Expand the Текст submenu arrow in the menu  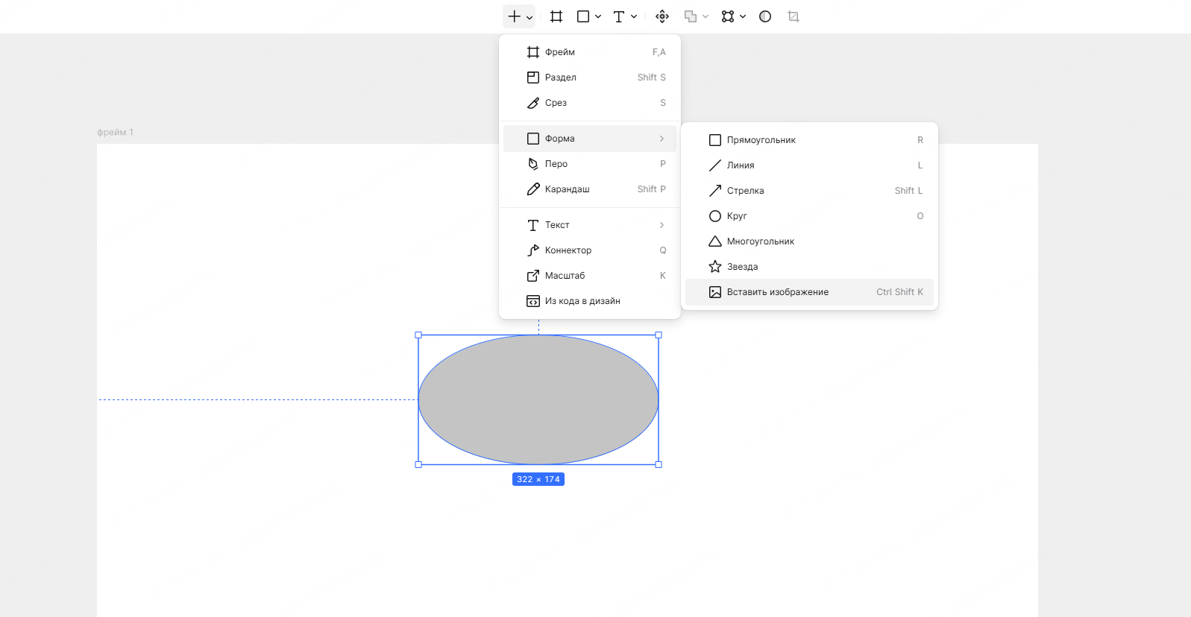662,225
